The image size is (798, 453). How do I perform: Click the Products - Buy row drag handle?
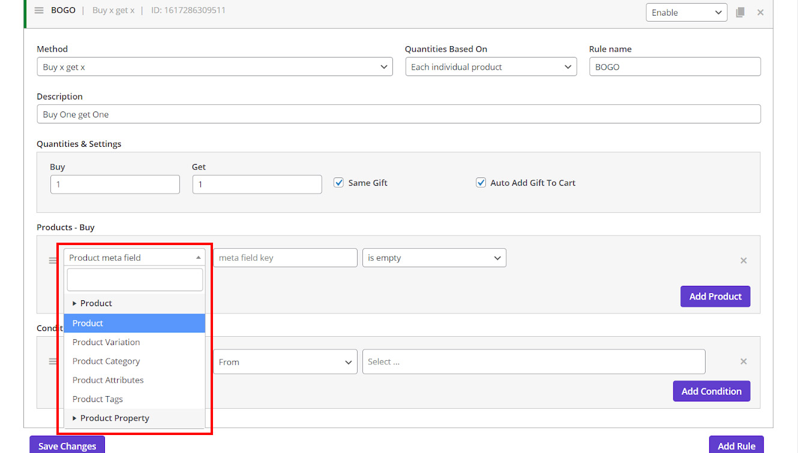pos(53,261)
